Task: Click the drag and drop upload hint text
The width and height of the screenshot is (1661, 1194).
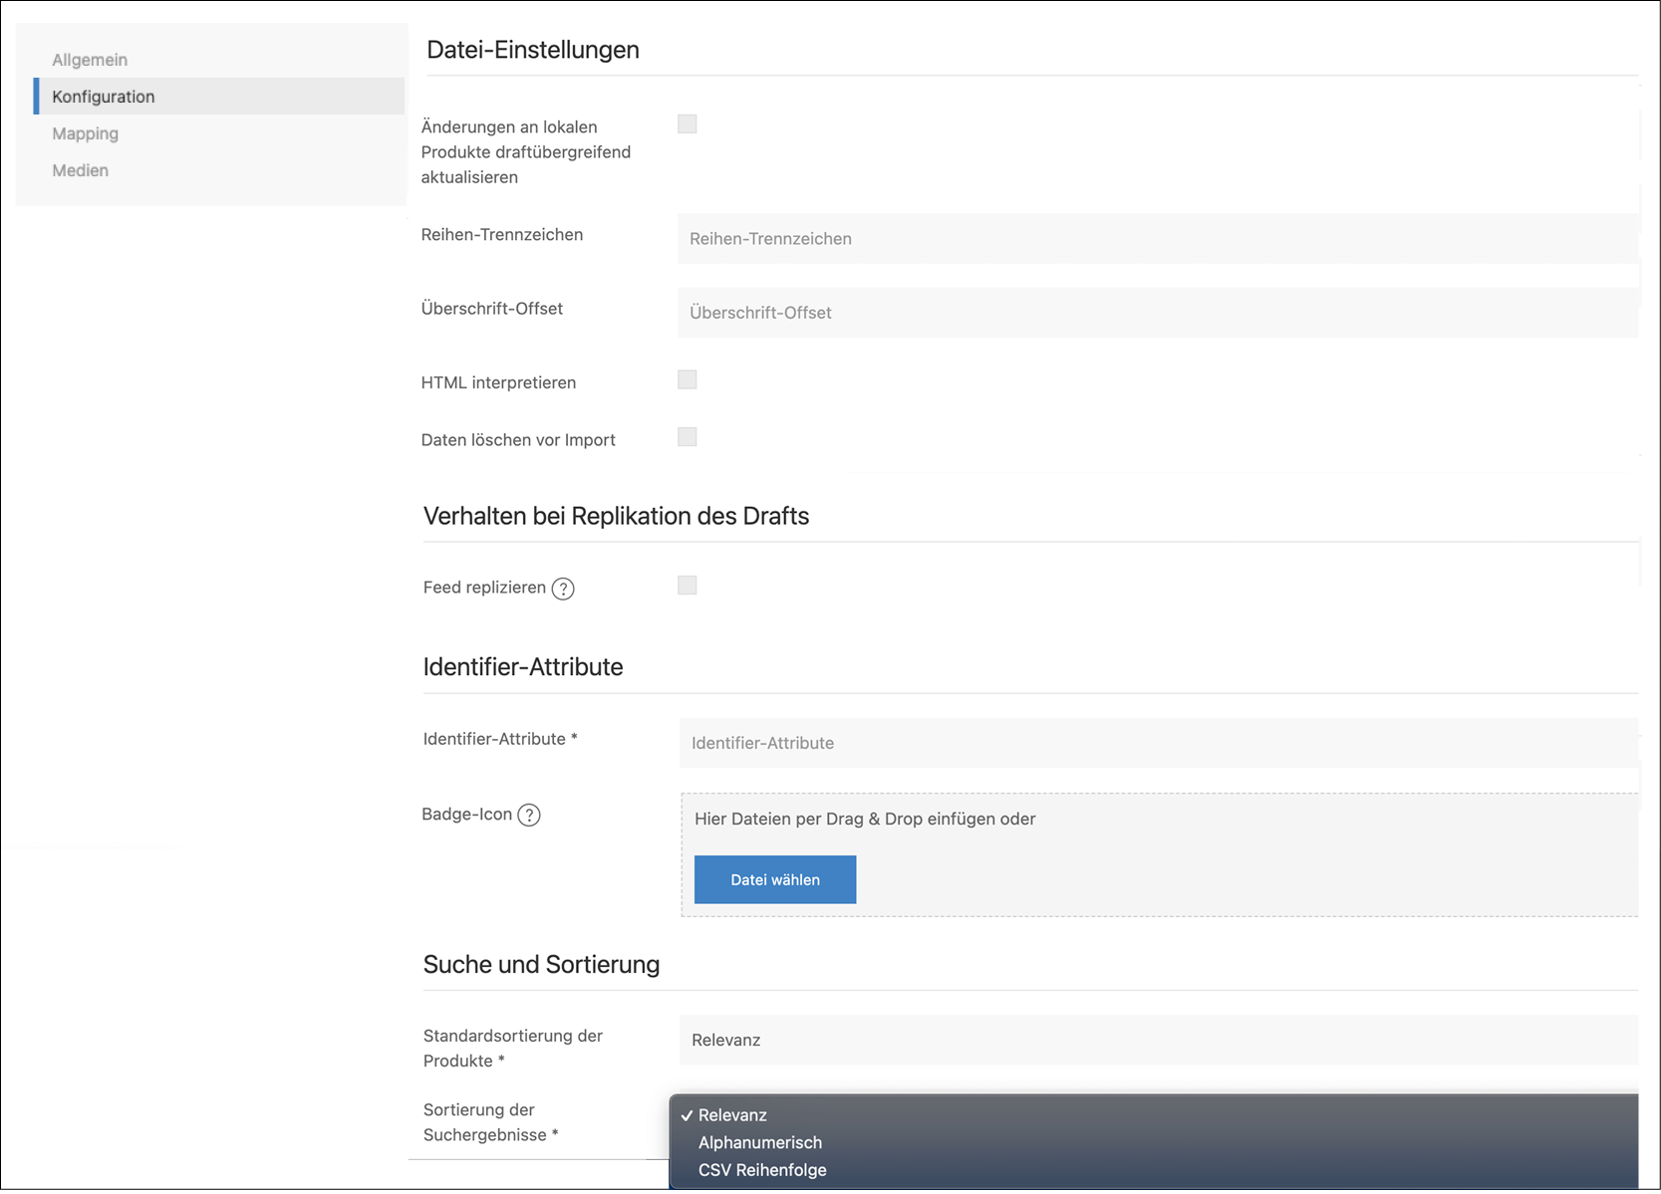Action: [x=864, y=819]
